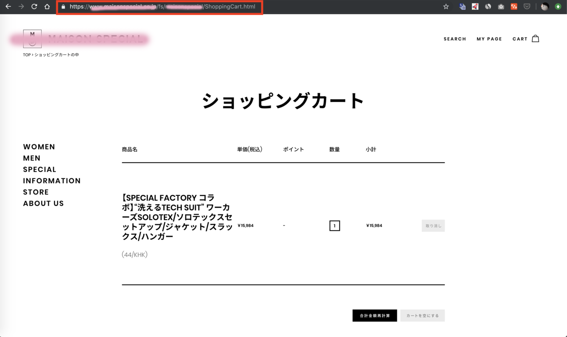
Task: Click the green update arrow icon
Action: pos(558,7)
